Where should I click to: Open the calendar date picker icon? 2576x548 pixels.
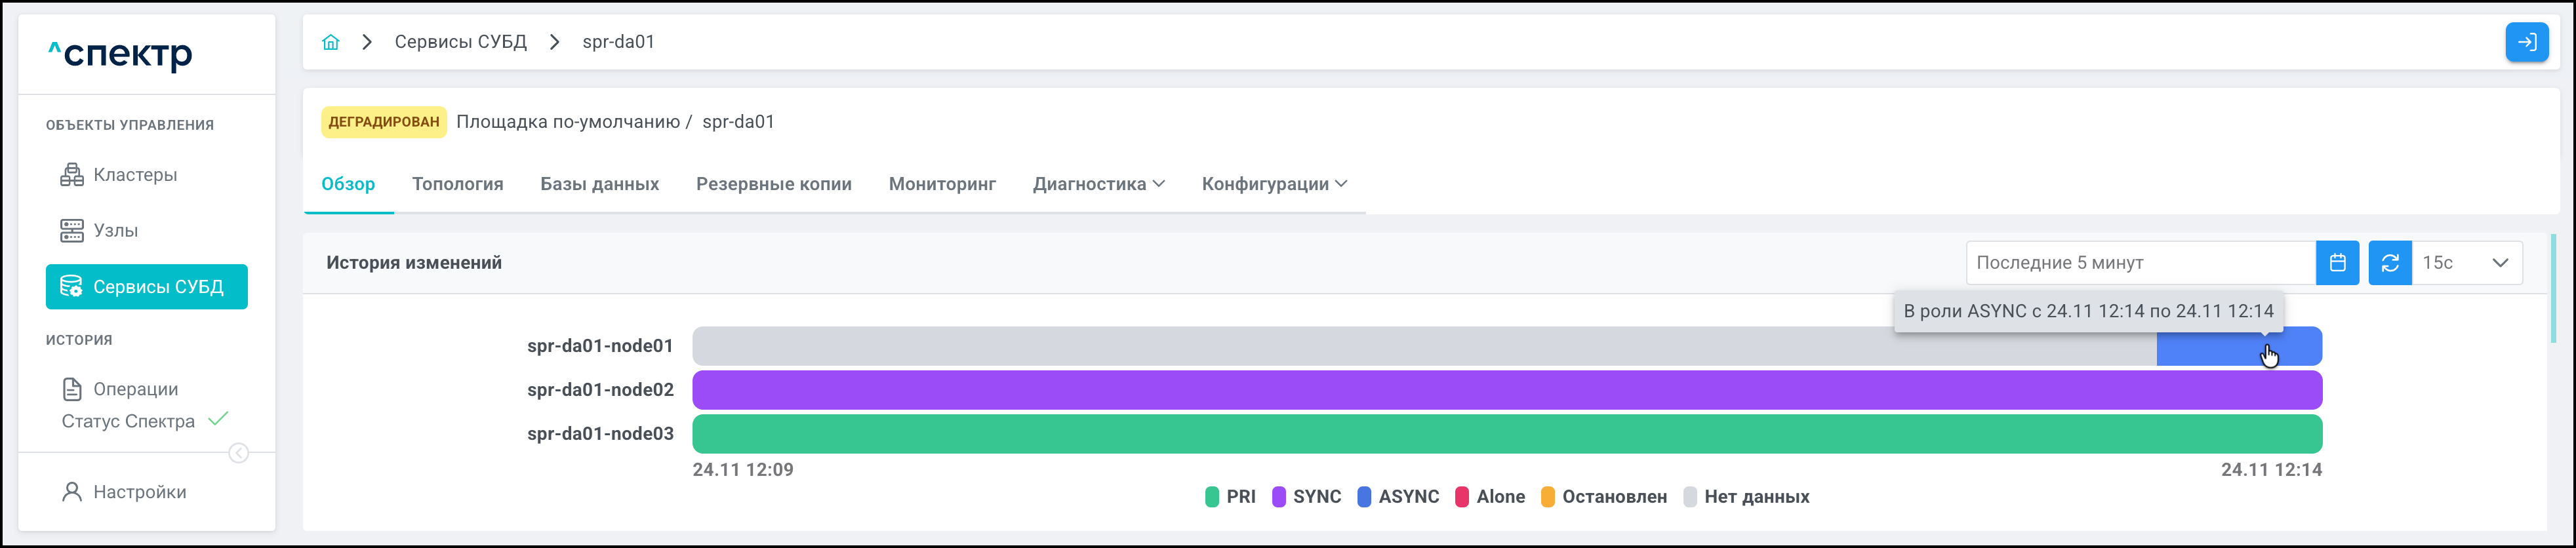(2337, 263)
